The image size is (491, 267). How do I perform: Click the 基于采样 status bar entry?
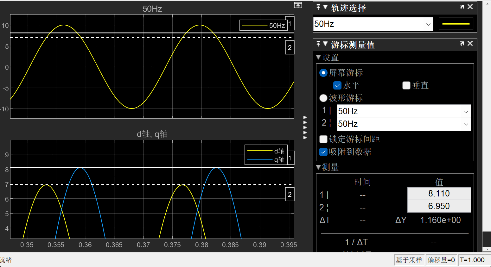[x=409, y=260]
